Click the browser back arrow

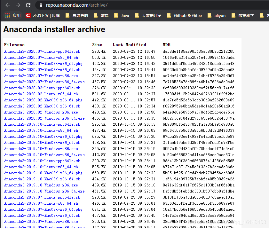(8, 5)
